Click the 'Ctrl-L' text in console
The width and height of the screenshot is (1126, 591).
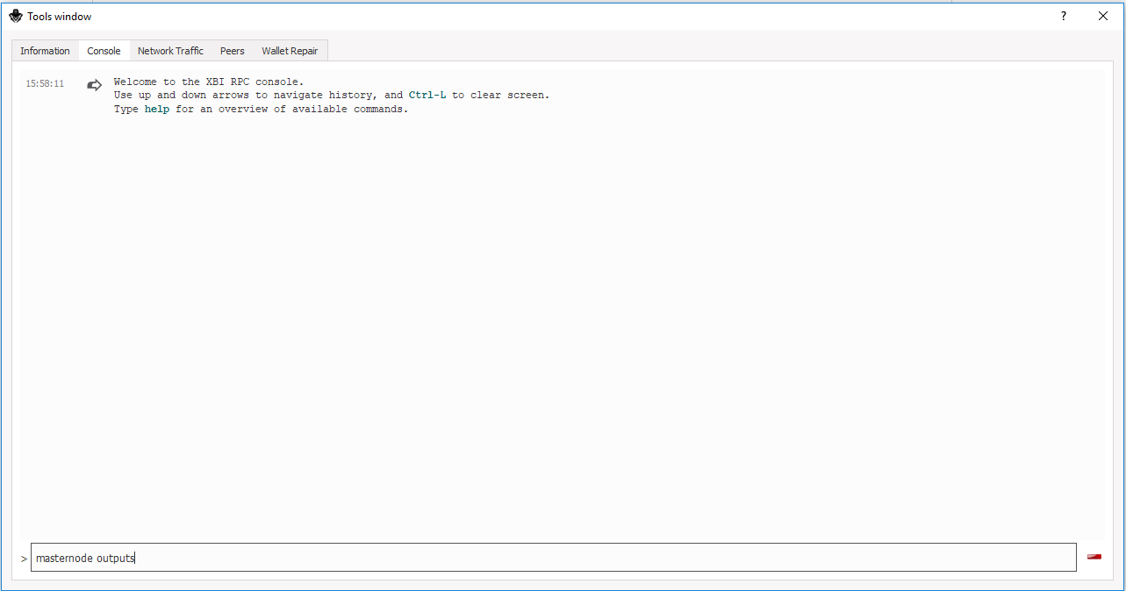(x=427, y=96)
